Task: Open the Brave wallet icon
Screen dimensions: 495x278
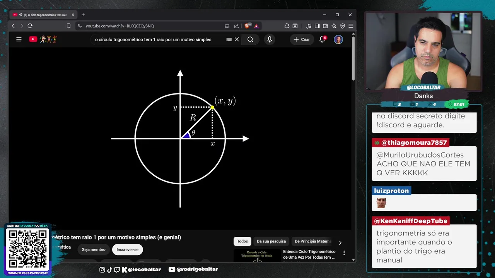Action: [x=325, y=26]
